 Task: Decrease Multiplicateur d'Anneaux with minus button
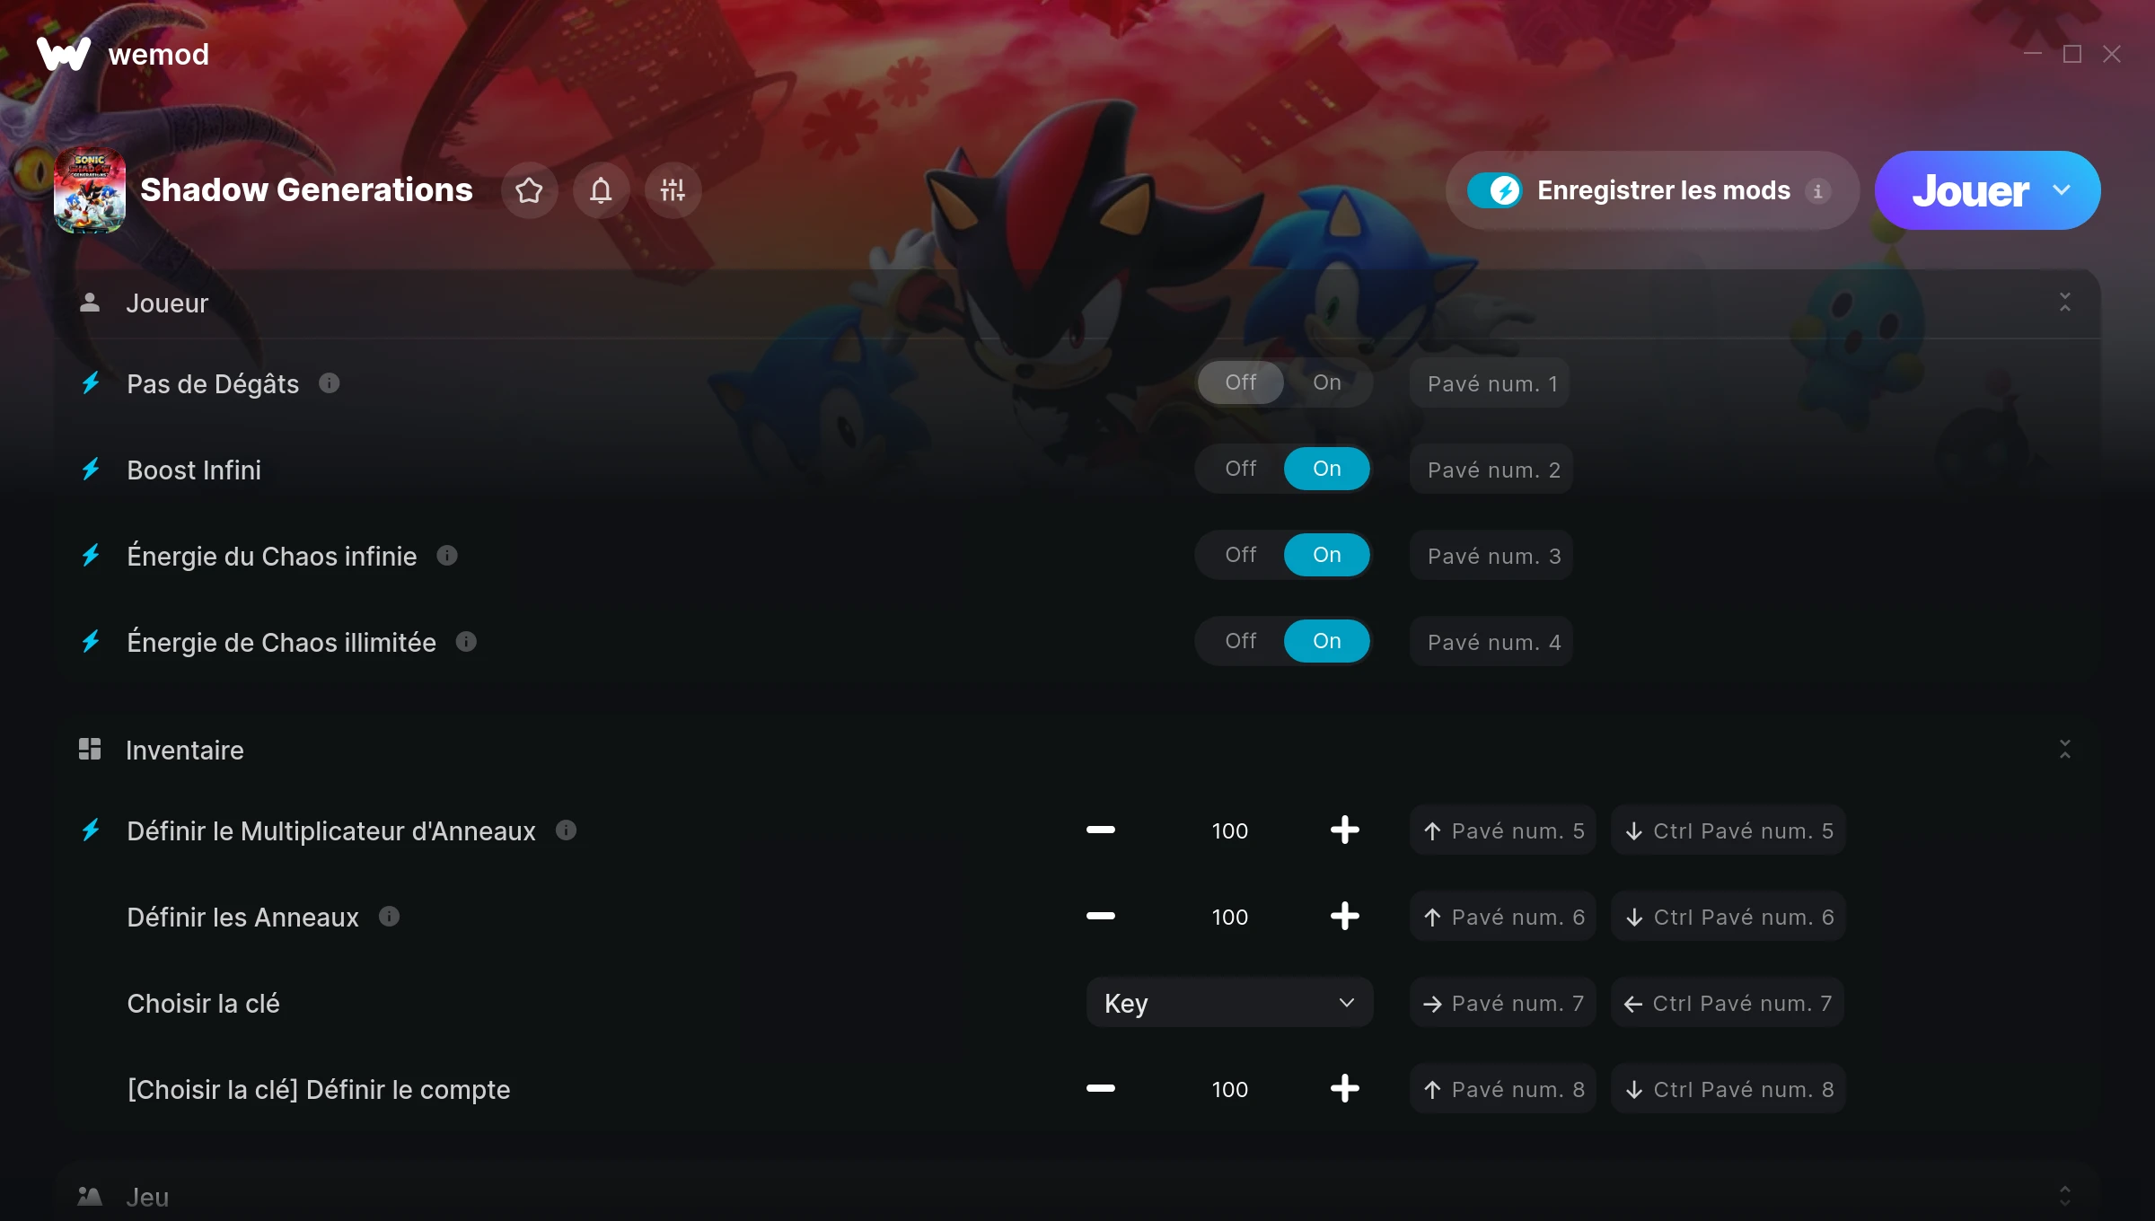tap(1100, 830)
